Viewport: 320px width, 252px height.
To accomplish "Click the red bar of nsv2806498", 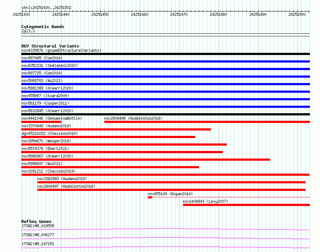I will click(x=207, y=122).
